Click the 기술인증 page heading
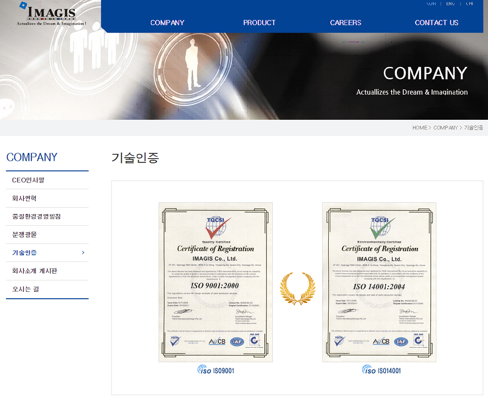This screenshot has width=488, height=401. (135, 158)
